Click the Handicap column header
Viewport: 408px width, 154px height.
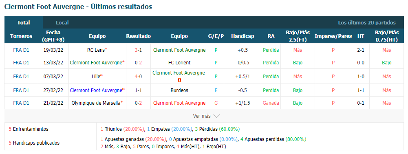(x=242, y=36)
